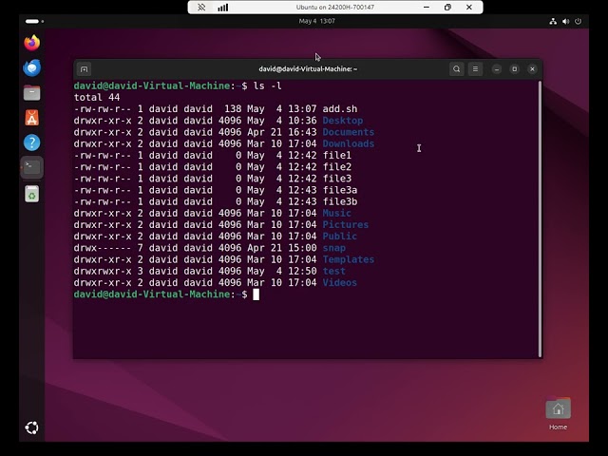The image size is (608, 456).
Task: Click the network icon in top bar
Action: pyautogui.click(x=553, y=21)
